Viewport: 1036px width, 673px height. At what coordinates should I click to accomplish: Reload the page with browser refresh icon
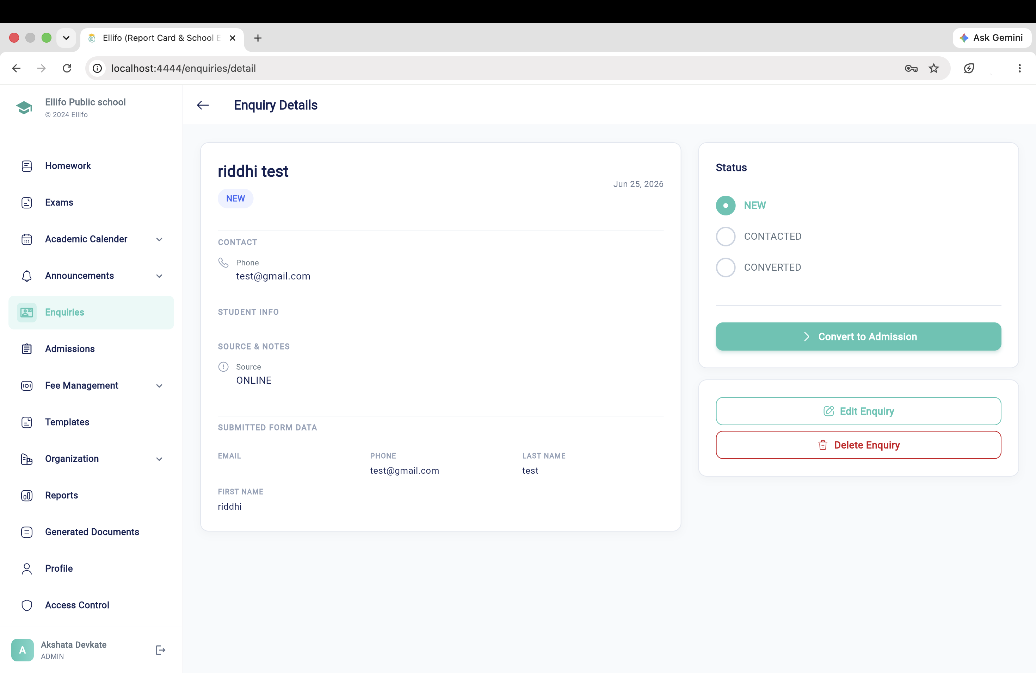(x=67, y=68)
